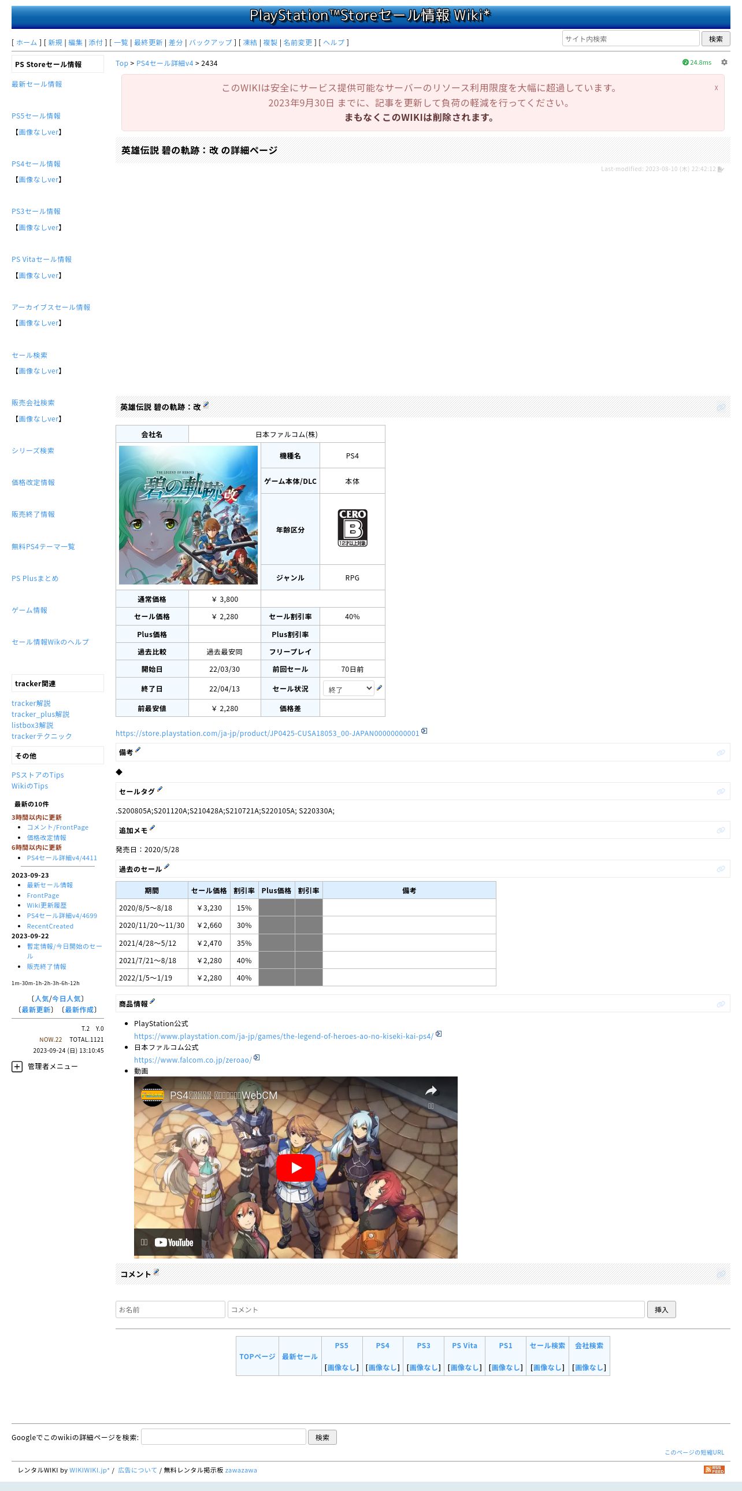Click anchor link icon in セールタグ heading bar
Viewport: 742px width, 1491px height.
click(721, 791)
